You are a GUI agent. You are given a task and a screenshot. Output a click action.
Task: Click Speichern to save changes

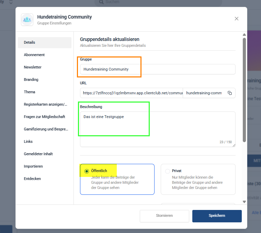pos(217,215)
